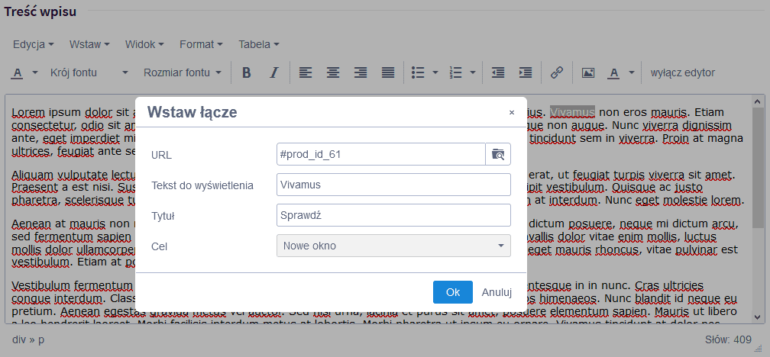Align text to the left
Image resolution: width=770 pixels, height=357 pixels.
pyautogui.click(x=306, y=72)
